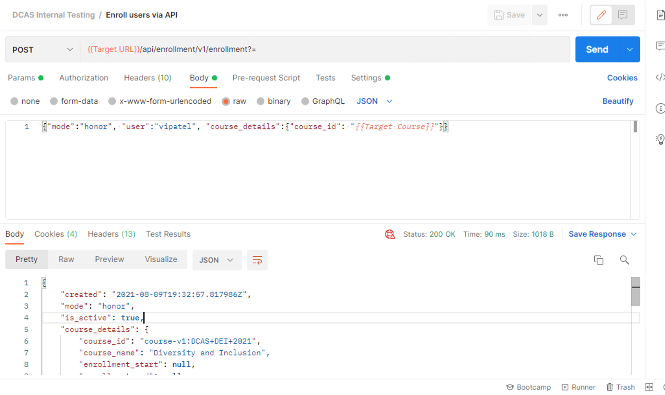
Task: Open the Save Response dropdown
Action: (603, 234)
